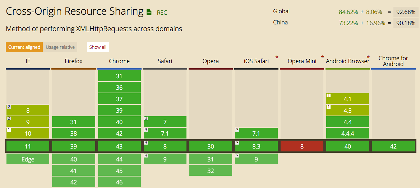
Task: Switch to the Usage relative view
Action: click(60, 47)
